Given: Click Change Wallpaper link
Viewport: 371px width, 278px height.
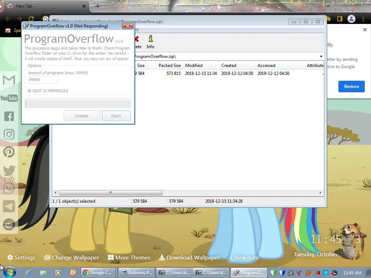Looking at the screenshot, I should pyautogui.click(x=72, y=257).
